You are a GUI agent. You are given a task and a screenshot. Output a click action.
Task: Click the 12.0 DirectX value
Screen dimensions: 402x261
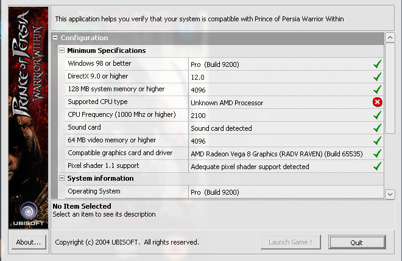(x=197, y=77)
